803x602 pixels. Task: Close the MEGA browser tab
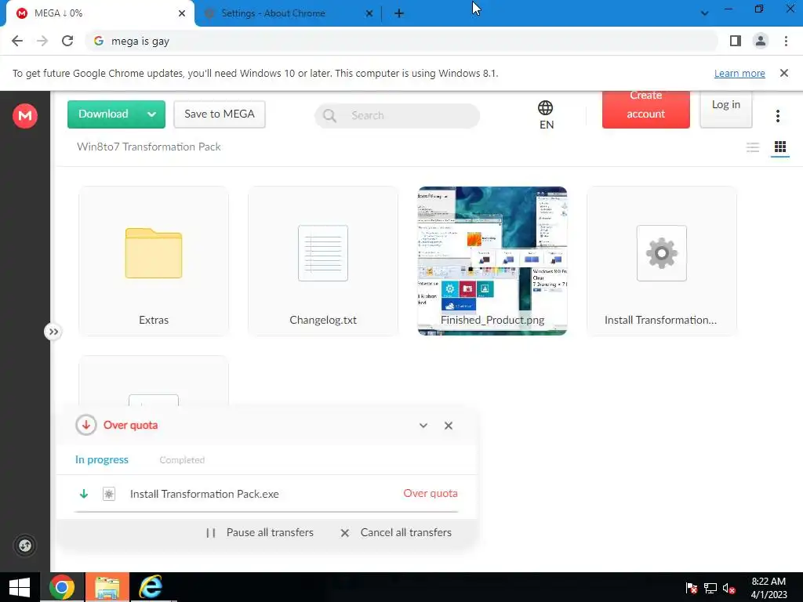click(182, 13)
